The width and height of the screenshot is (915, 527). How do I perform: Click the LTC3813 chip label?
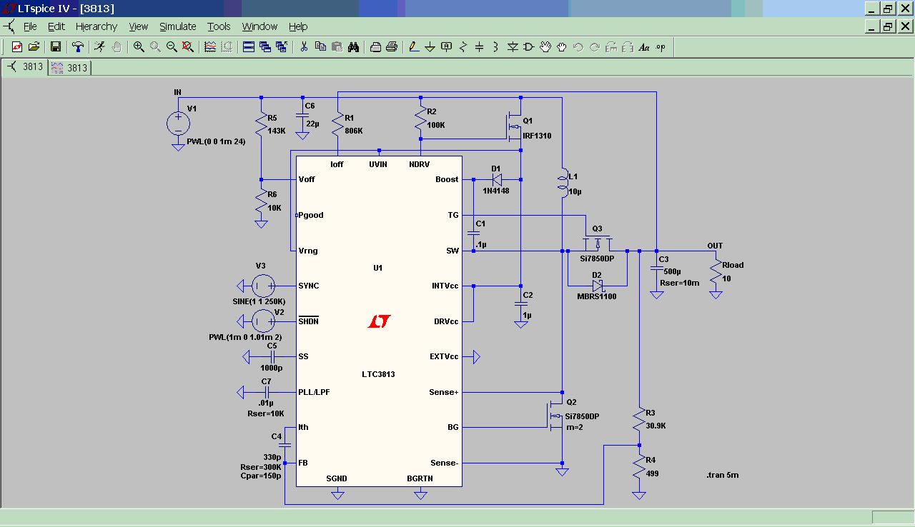[x=378, y=374]
